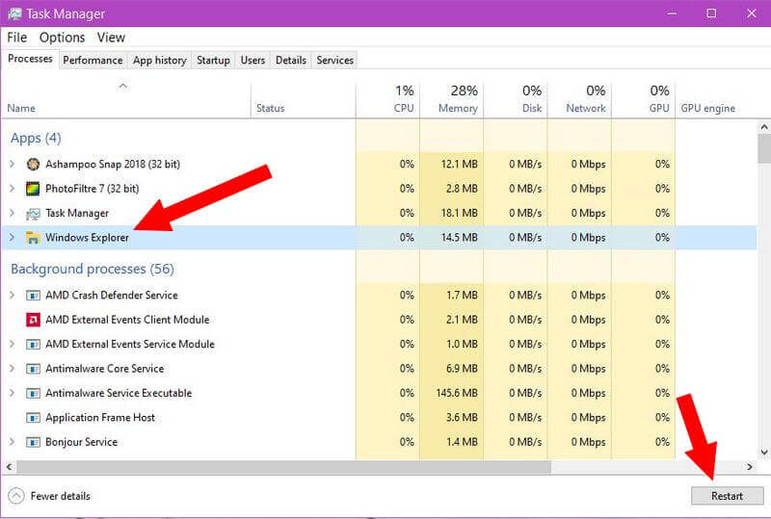Image resolution: width=771 pixels, height=519 pixels.
Task: Click the Application Frame Host icon
Action: (x=34, y=418)
